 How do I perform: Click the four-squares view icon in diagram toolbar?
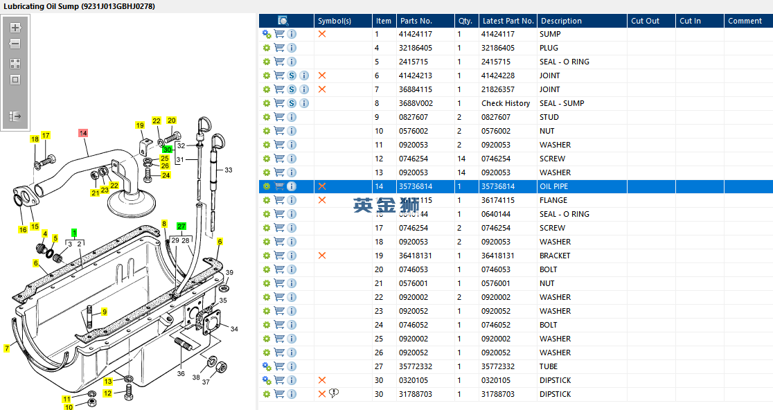(x=15, y=64)
